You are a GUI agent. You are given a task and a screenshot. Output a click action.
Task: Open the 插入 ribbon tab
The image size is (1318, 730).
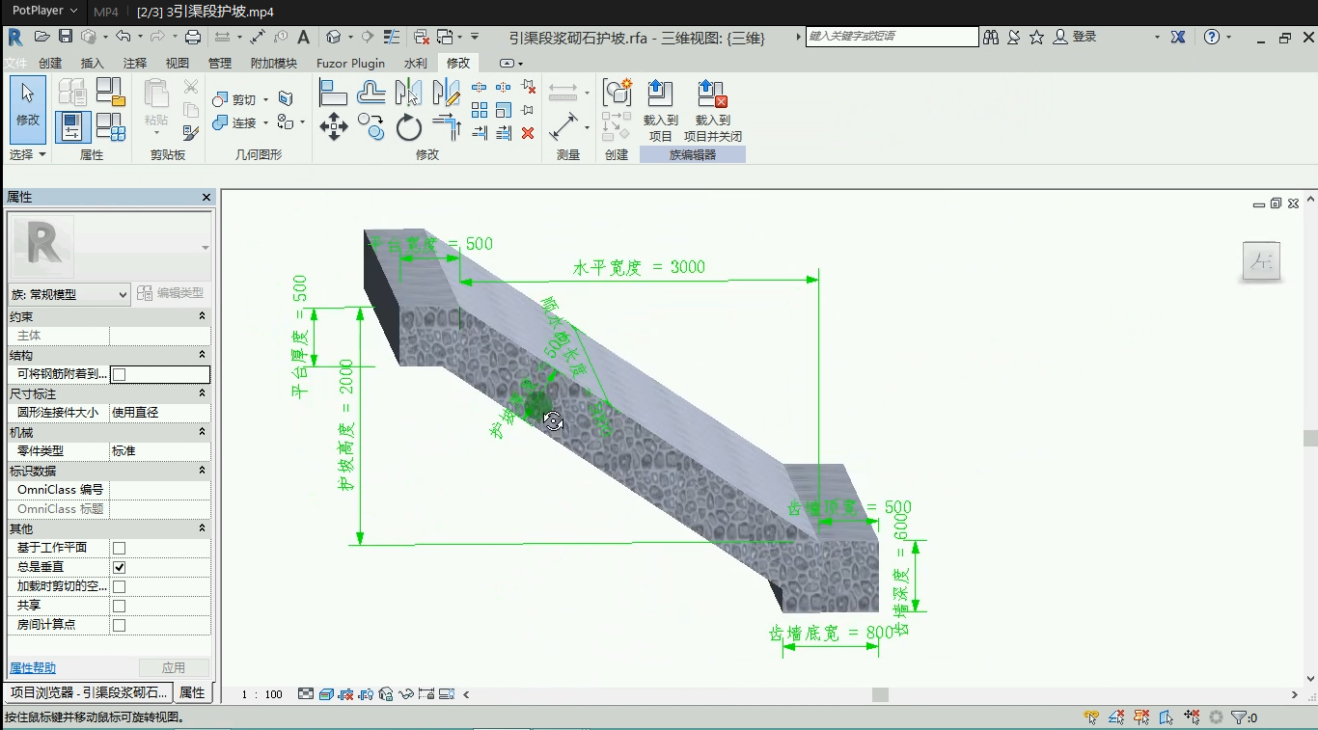tap(93, 63)
